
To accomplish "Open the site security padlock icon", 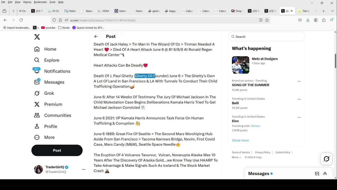I will (x=60, y=20).
